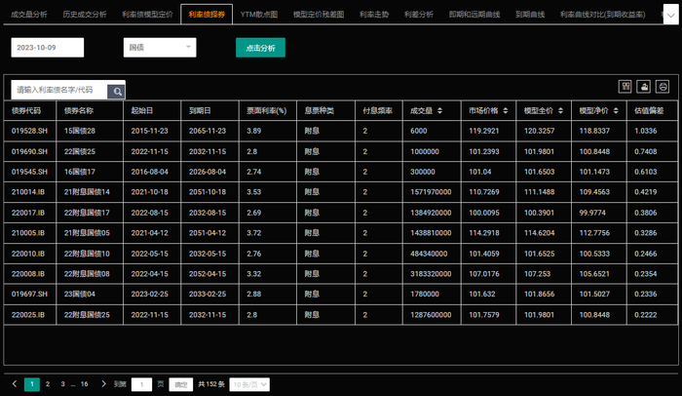The width and height of the screenshot is (682, 396).
Task: Open the 利率走势 tab
Action: 374,15
